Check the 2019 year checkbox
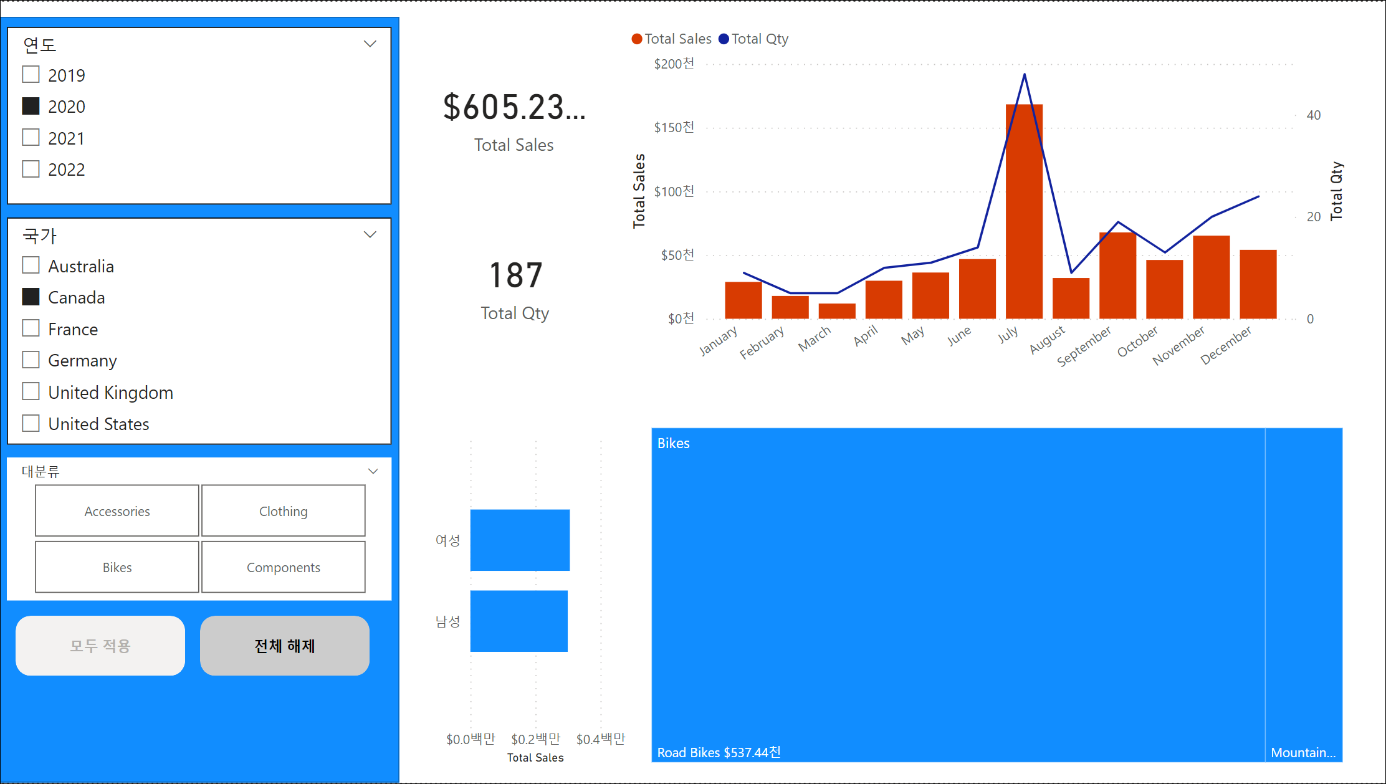1386x784 pixels. [31, 75]
